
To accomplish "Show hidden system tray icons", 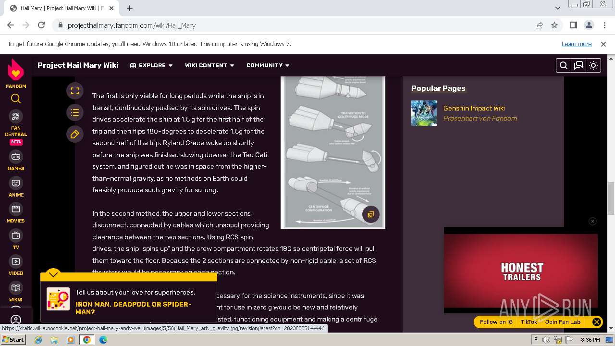I will [x=536, y=340].
